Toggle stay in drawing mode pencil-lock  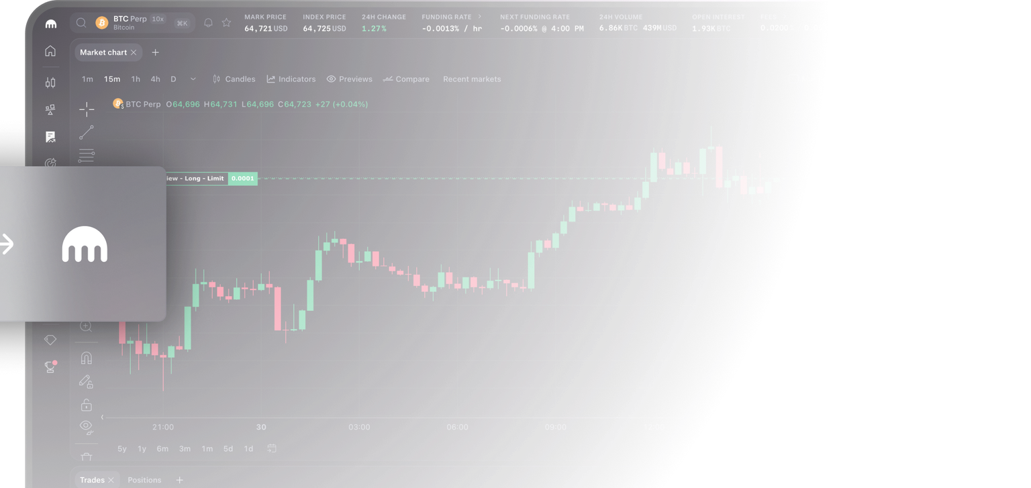(86, 381)
